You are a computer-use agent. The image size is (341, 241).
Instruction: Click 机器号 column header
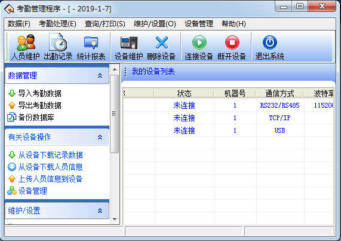point(235,93)
